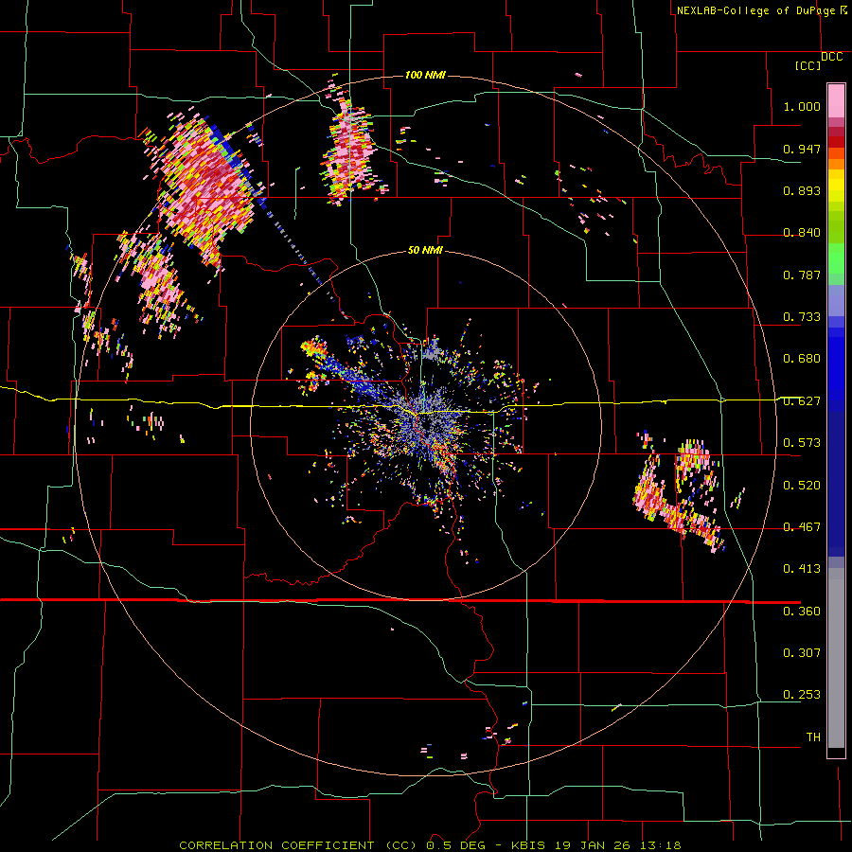Click the 100 NMI range ring label
The width and height of the screenshot is (852, 852).
point(425,75)
